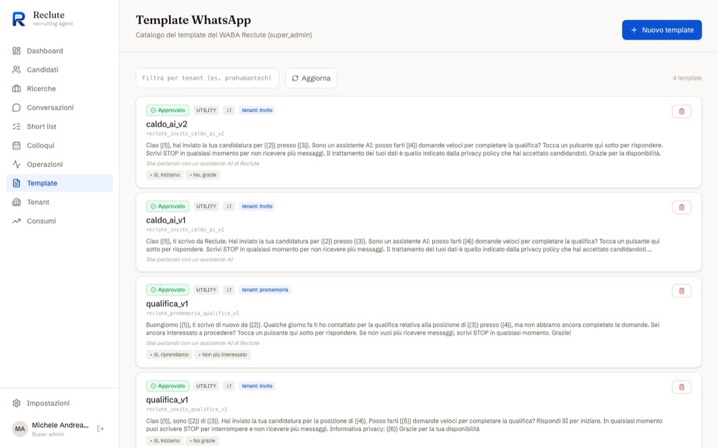This screenshot has height=448, width=718.
Task: Focus the Filtra per tenant field
Action: [x=207, y=78]
